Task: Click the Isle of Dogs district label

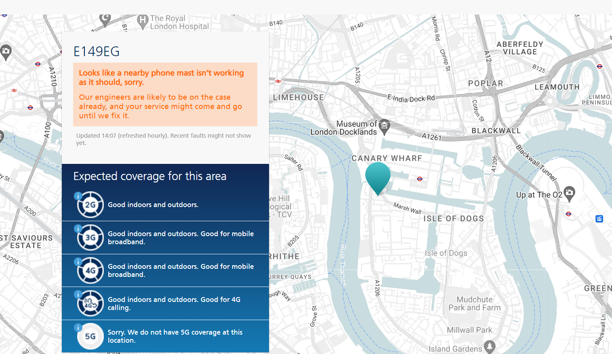Action: click(x=453, y=219)
